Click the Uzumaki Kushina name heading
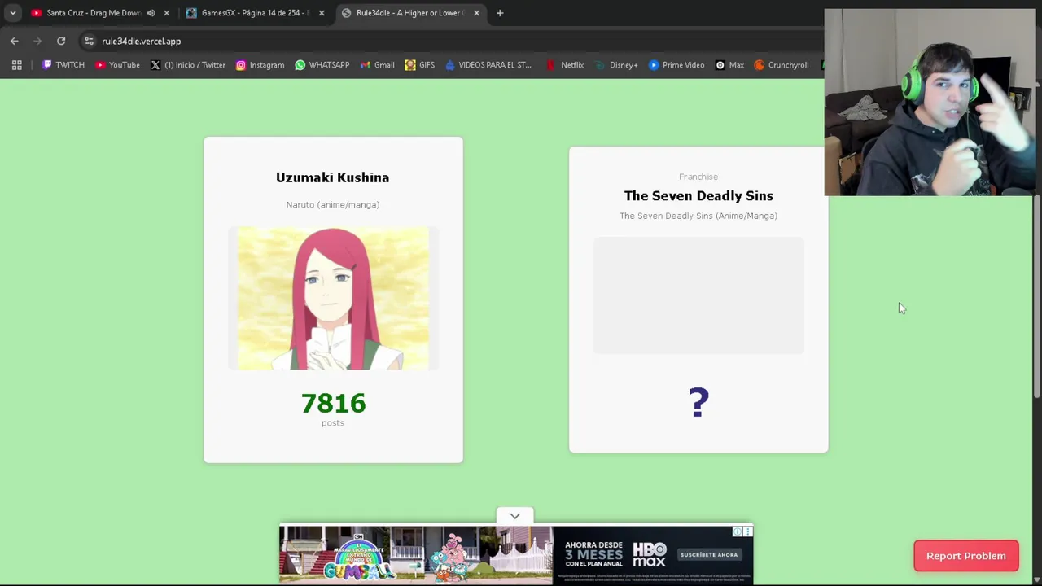This screenshot has height=586, width=1042. point(332,177)
